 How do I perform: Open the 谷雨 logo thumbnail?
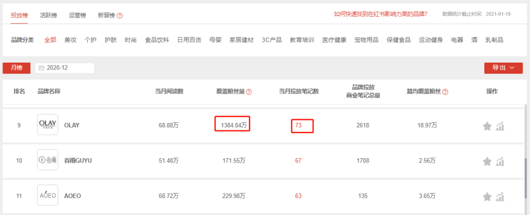[x=48, y=160]
